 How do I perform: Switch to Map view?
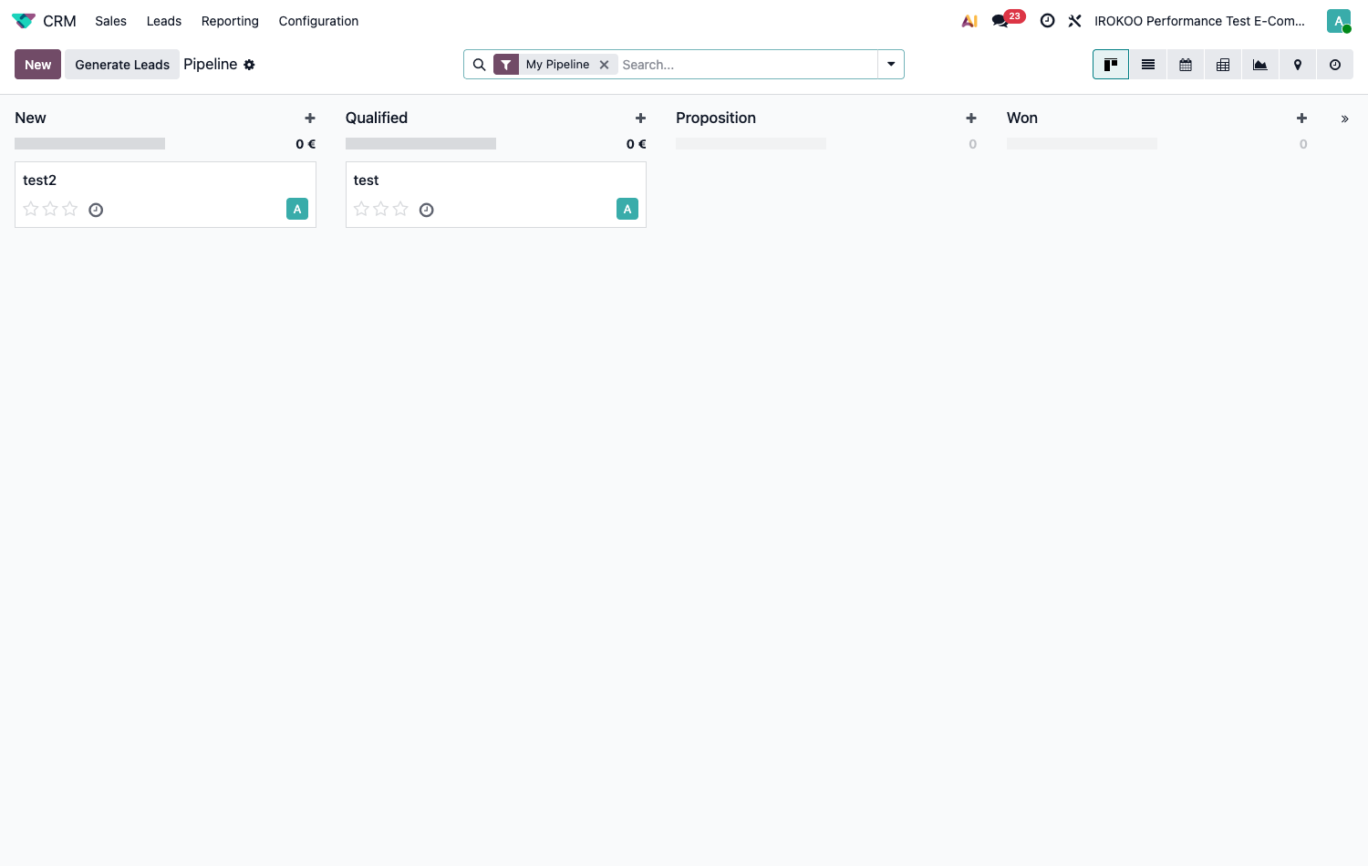tap(1298, 65)
